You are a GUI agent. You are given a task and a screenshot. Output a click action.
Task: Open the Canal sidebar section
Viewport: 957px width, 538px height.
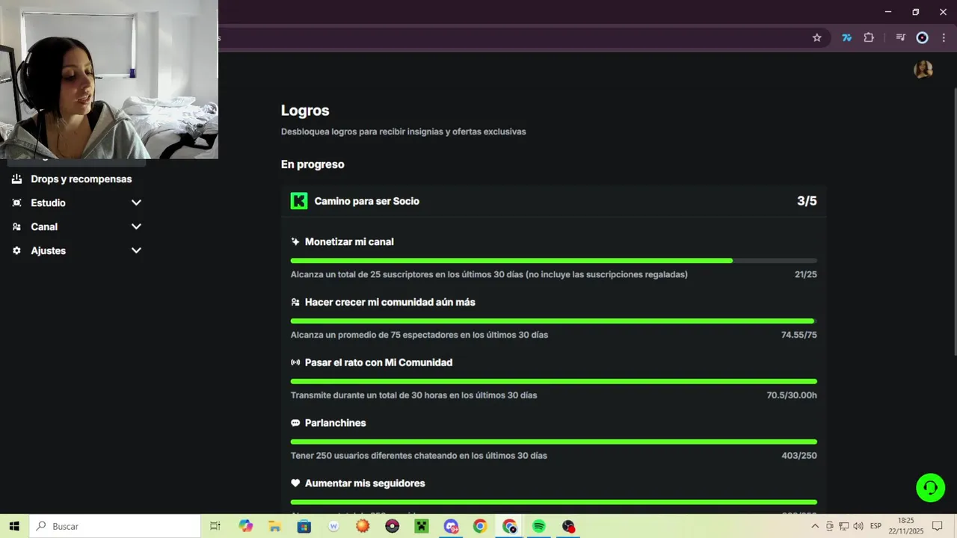point(44,227)
